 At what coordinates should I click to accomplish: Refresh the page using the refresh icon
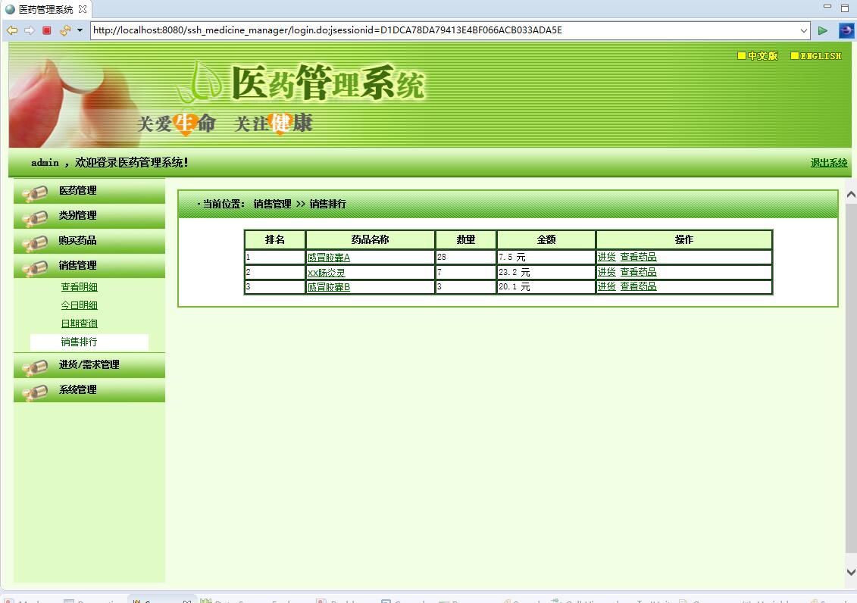click(x=64, y=30)
